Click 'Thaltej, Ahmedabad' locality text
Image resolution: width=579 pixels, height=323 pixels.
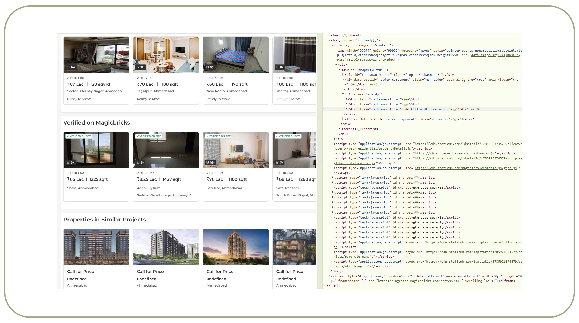pos(293,91)
